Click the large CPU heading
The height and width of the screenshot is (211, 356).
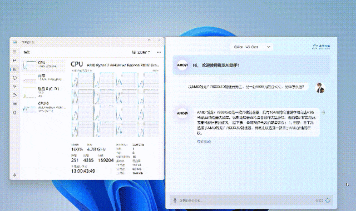(x=77, y=64)
